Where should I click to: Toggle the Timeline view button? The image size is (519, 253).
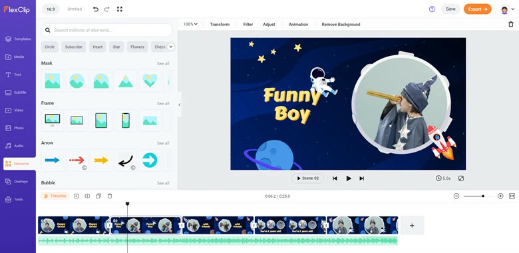click(x=55, y=196)
